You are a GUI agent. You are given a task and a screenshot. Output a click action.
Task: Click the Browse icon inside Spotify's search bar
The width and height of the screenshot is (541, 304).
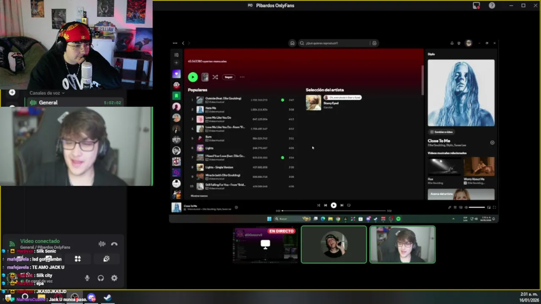point(374,43)
